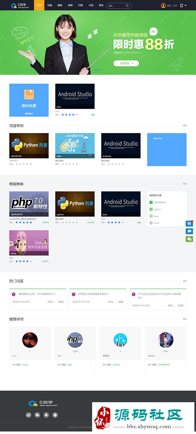Click the search magnifier icon
Image resolution: width=196 pixels, height=434 pixels.
pos(127,6)
